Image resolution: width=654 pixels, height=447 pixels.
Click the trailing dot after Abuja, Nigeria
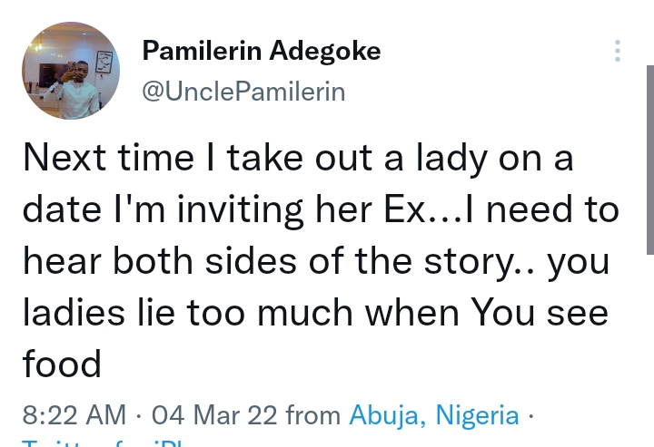[531, 416]
